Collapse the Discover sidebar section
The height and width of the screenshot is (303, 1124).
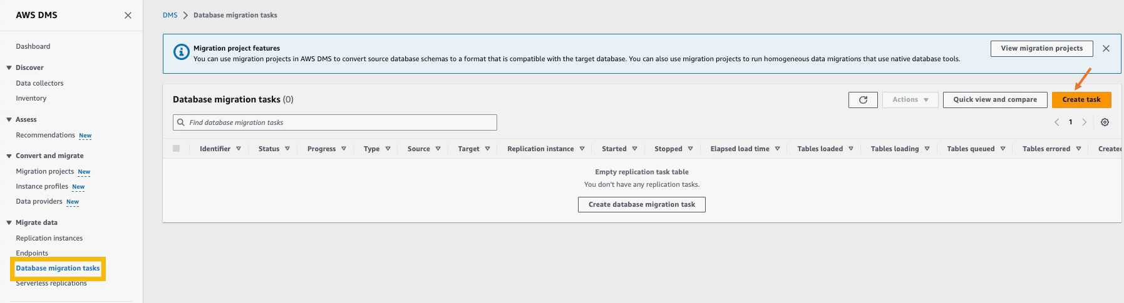[9, 67]
